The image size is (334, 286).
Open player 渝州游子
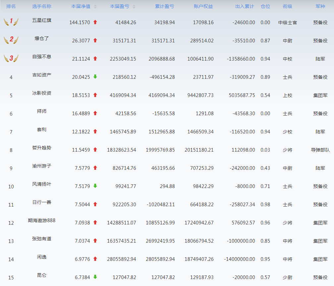42,166
